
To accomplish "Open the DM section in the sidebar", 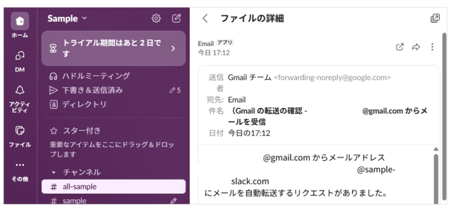I will [20, 61].
